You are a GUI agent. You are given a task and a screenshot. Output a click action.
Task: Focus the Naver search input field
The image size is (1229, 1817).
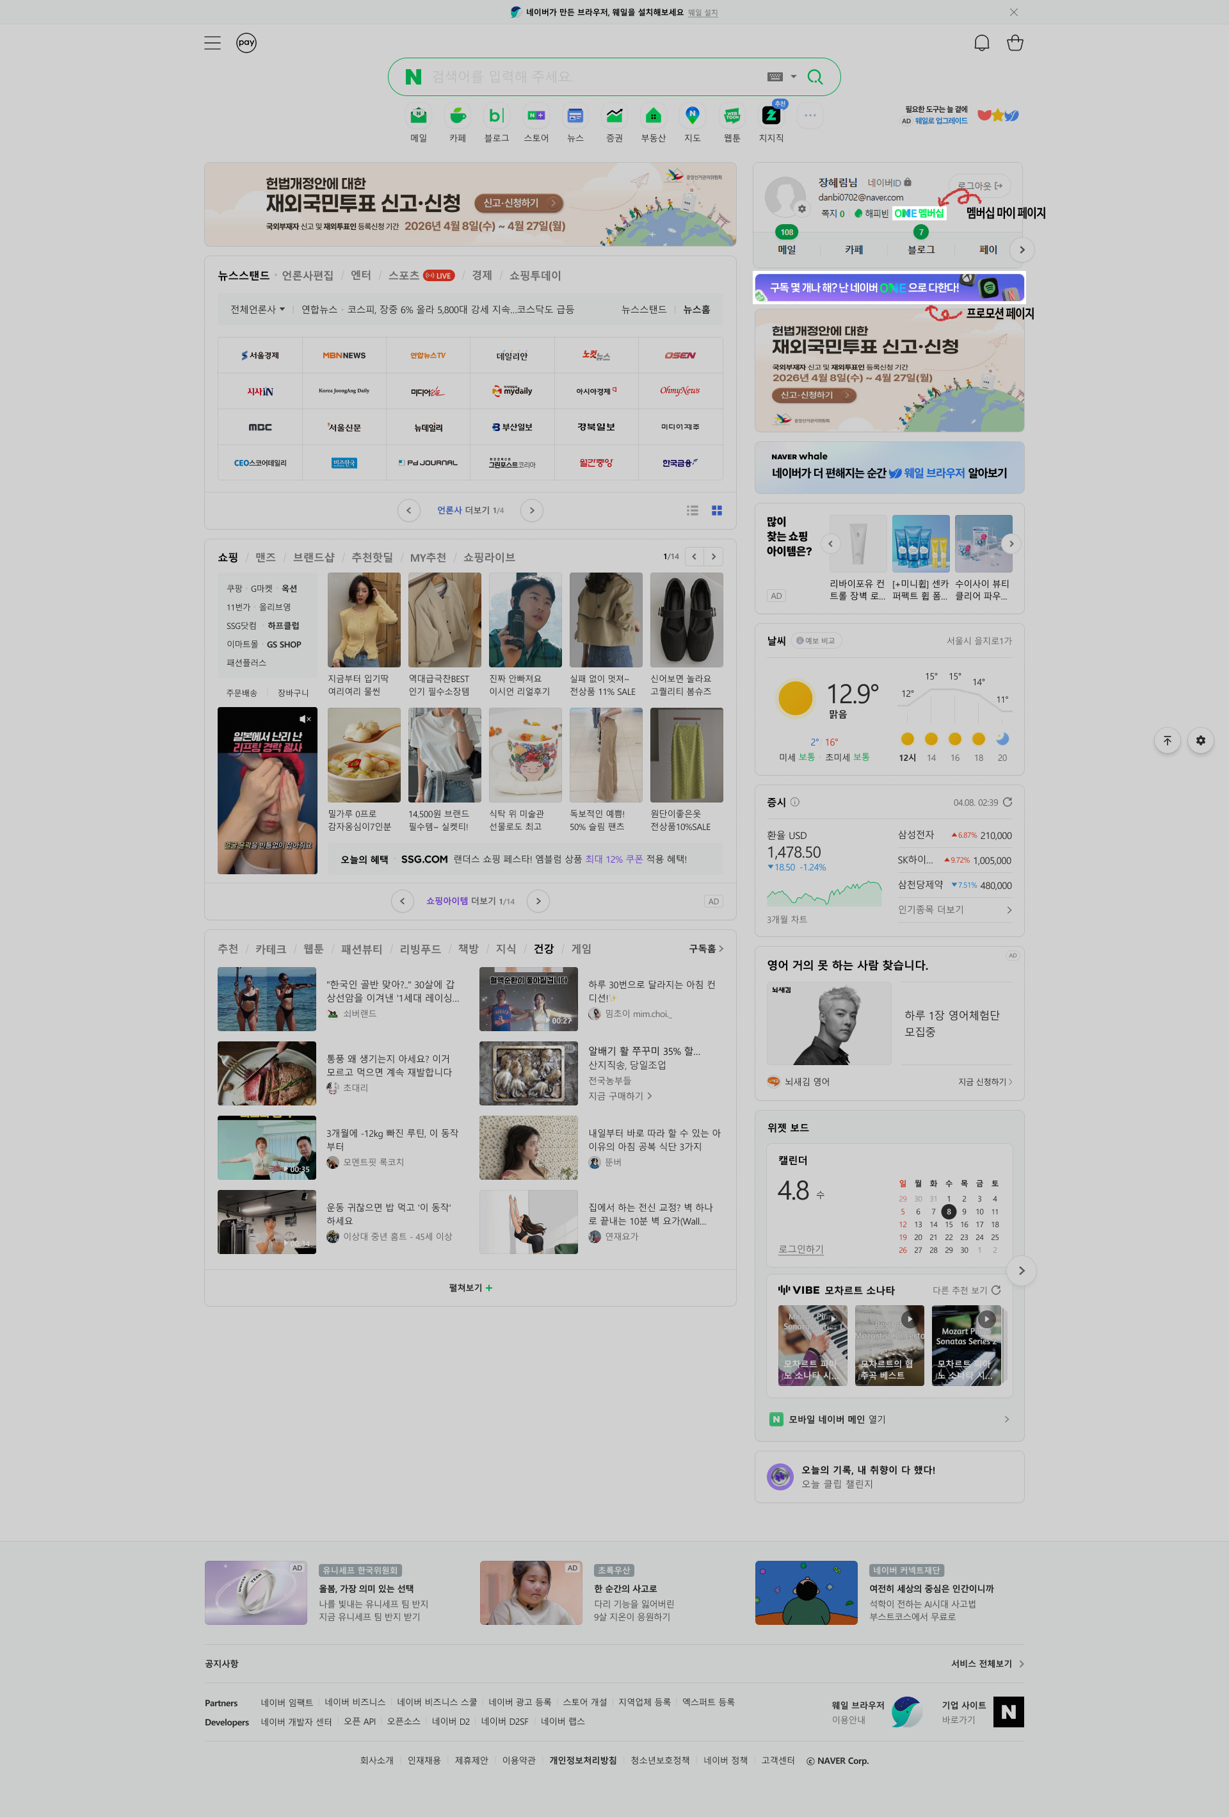(x=594, y=77)
